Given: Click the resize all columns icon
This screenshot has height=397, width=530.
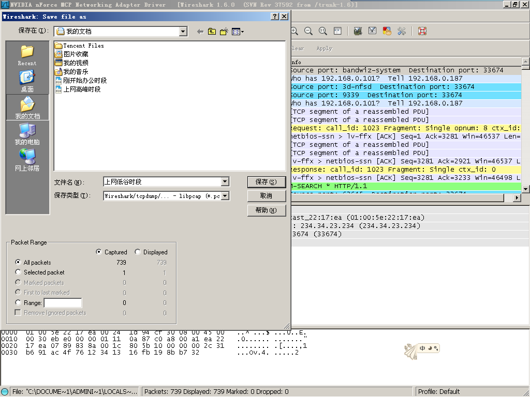Looking at the screenshot, I should 337,31.
